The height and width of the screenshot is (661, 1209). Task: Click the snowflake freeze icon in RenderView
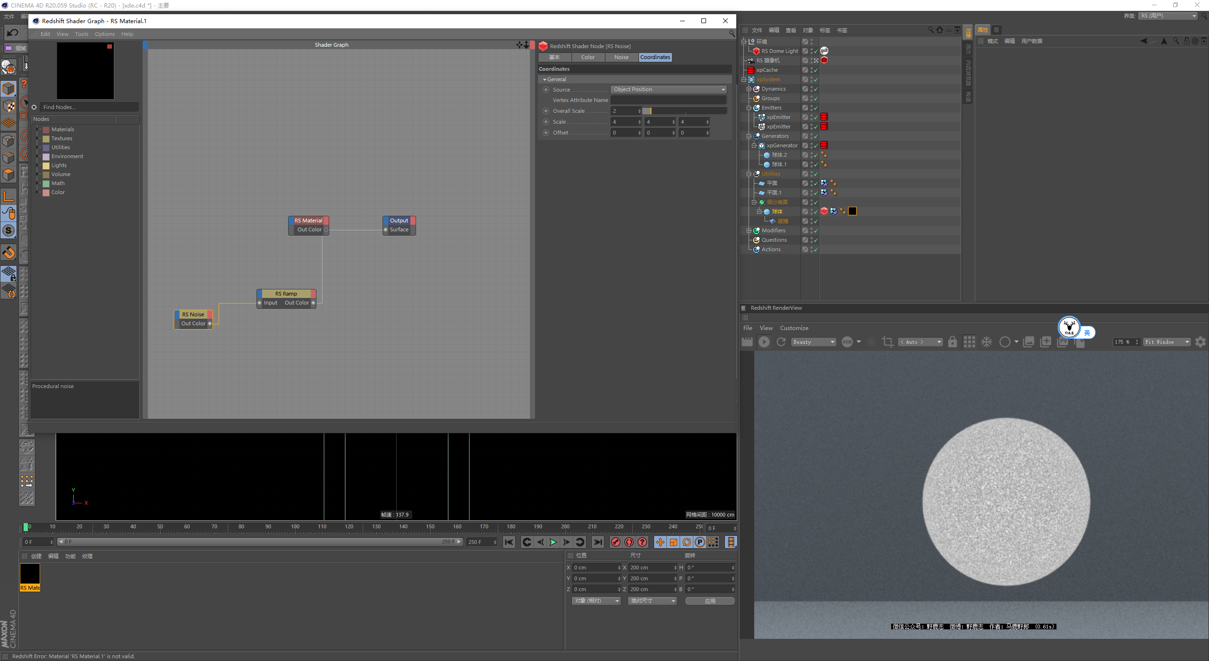(987, 342)
